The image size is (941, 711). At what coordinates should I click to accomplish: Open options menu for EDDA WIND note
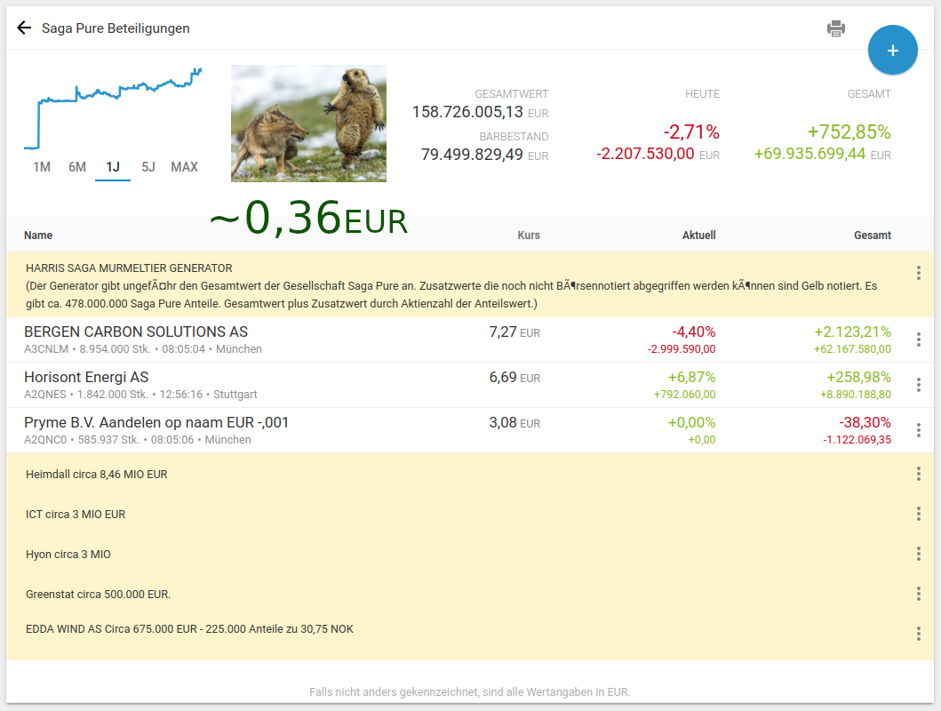tap(918, 634)
